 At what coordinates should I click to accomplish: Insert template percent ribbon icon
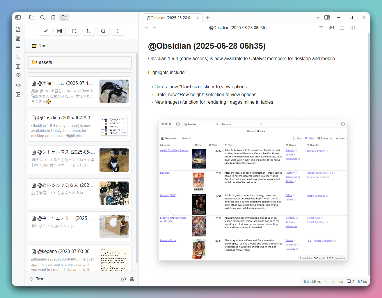point(18,85)
